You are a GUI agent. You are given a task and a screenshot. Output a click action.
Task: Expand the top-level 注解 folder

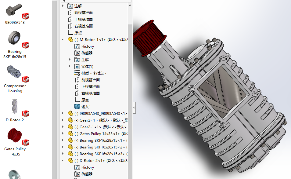[63, 6]
